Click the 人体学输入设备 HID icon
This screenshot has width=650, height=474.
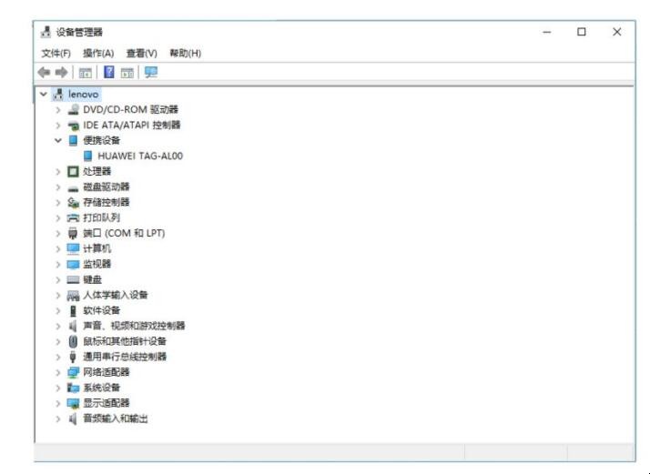(73, 296)
